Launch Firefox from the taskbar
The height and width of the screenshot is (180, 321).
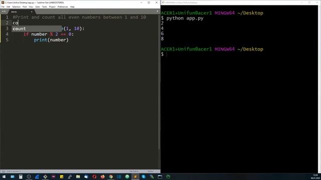tap(102, 176)
